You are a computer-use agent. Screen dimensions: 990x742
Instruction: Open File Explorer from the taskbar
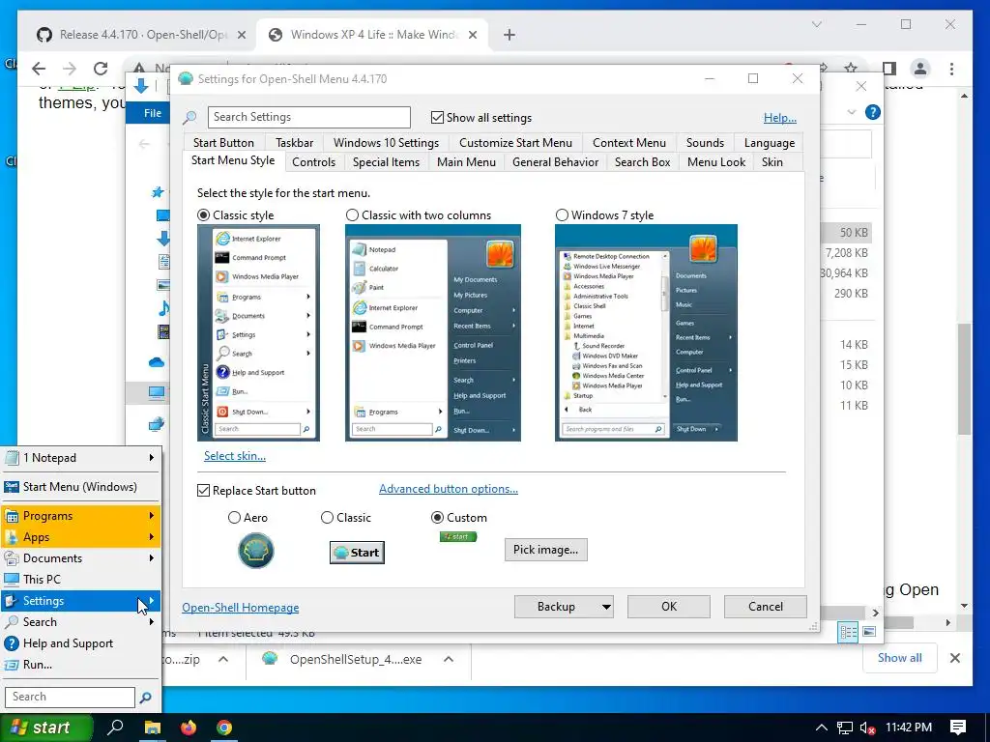[x=152, y=728]
